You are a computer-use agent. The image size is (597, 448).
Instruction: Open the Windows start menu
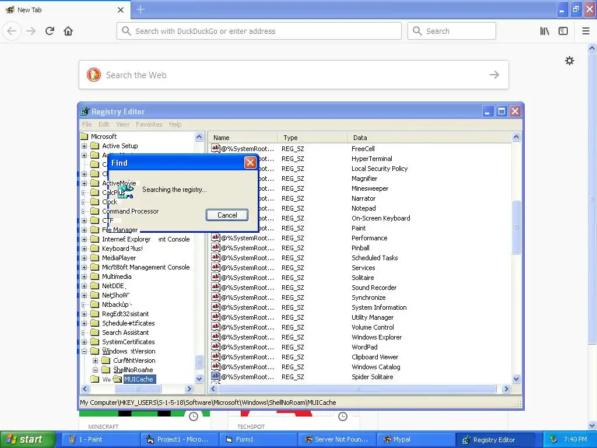[x=27, y=439]
